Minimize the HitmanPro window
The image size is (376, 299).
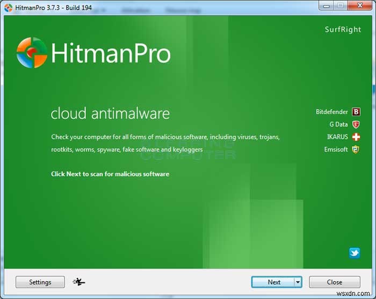pyautogui.click(x=326, y=5)
